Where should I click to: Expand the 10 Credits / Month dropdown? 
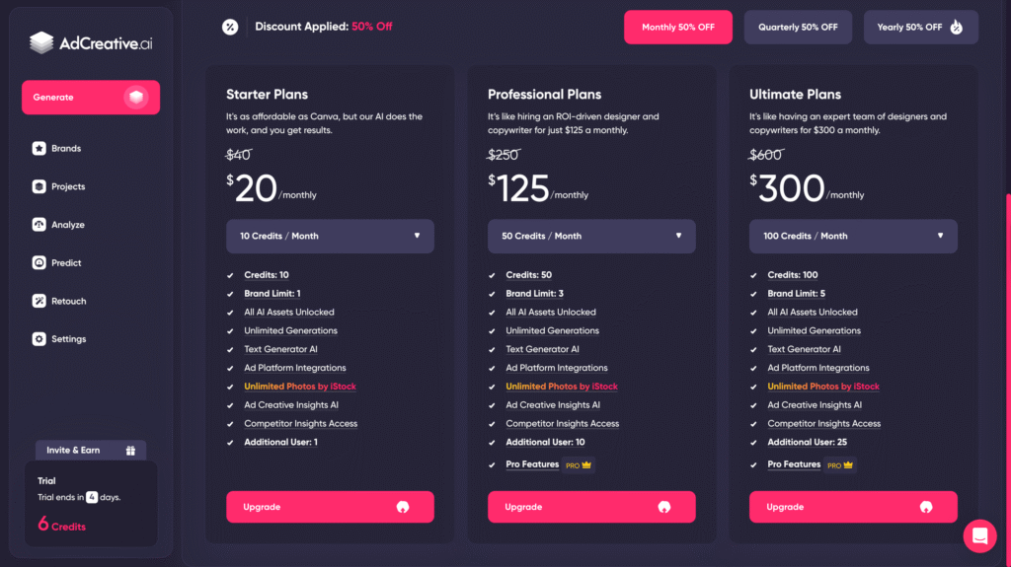tap(330, 237)
